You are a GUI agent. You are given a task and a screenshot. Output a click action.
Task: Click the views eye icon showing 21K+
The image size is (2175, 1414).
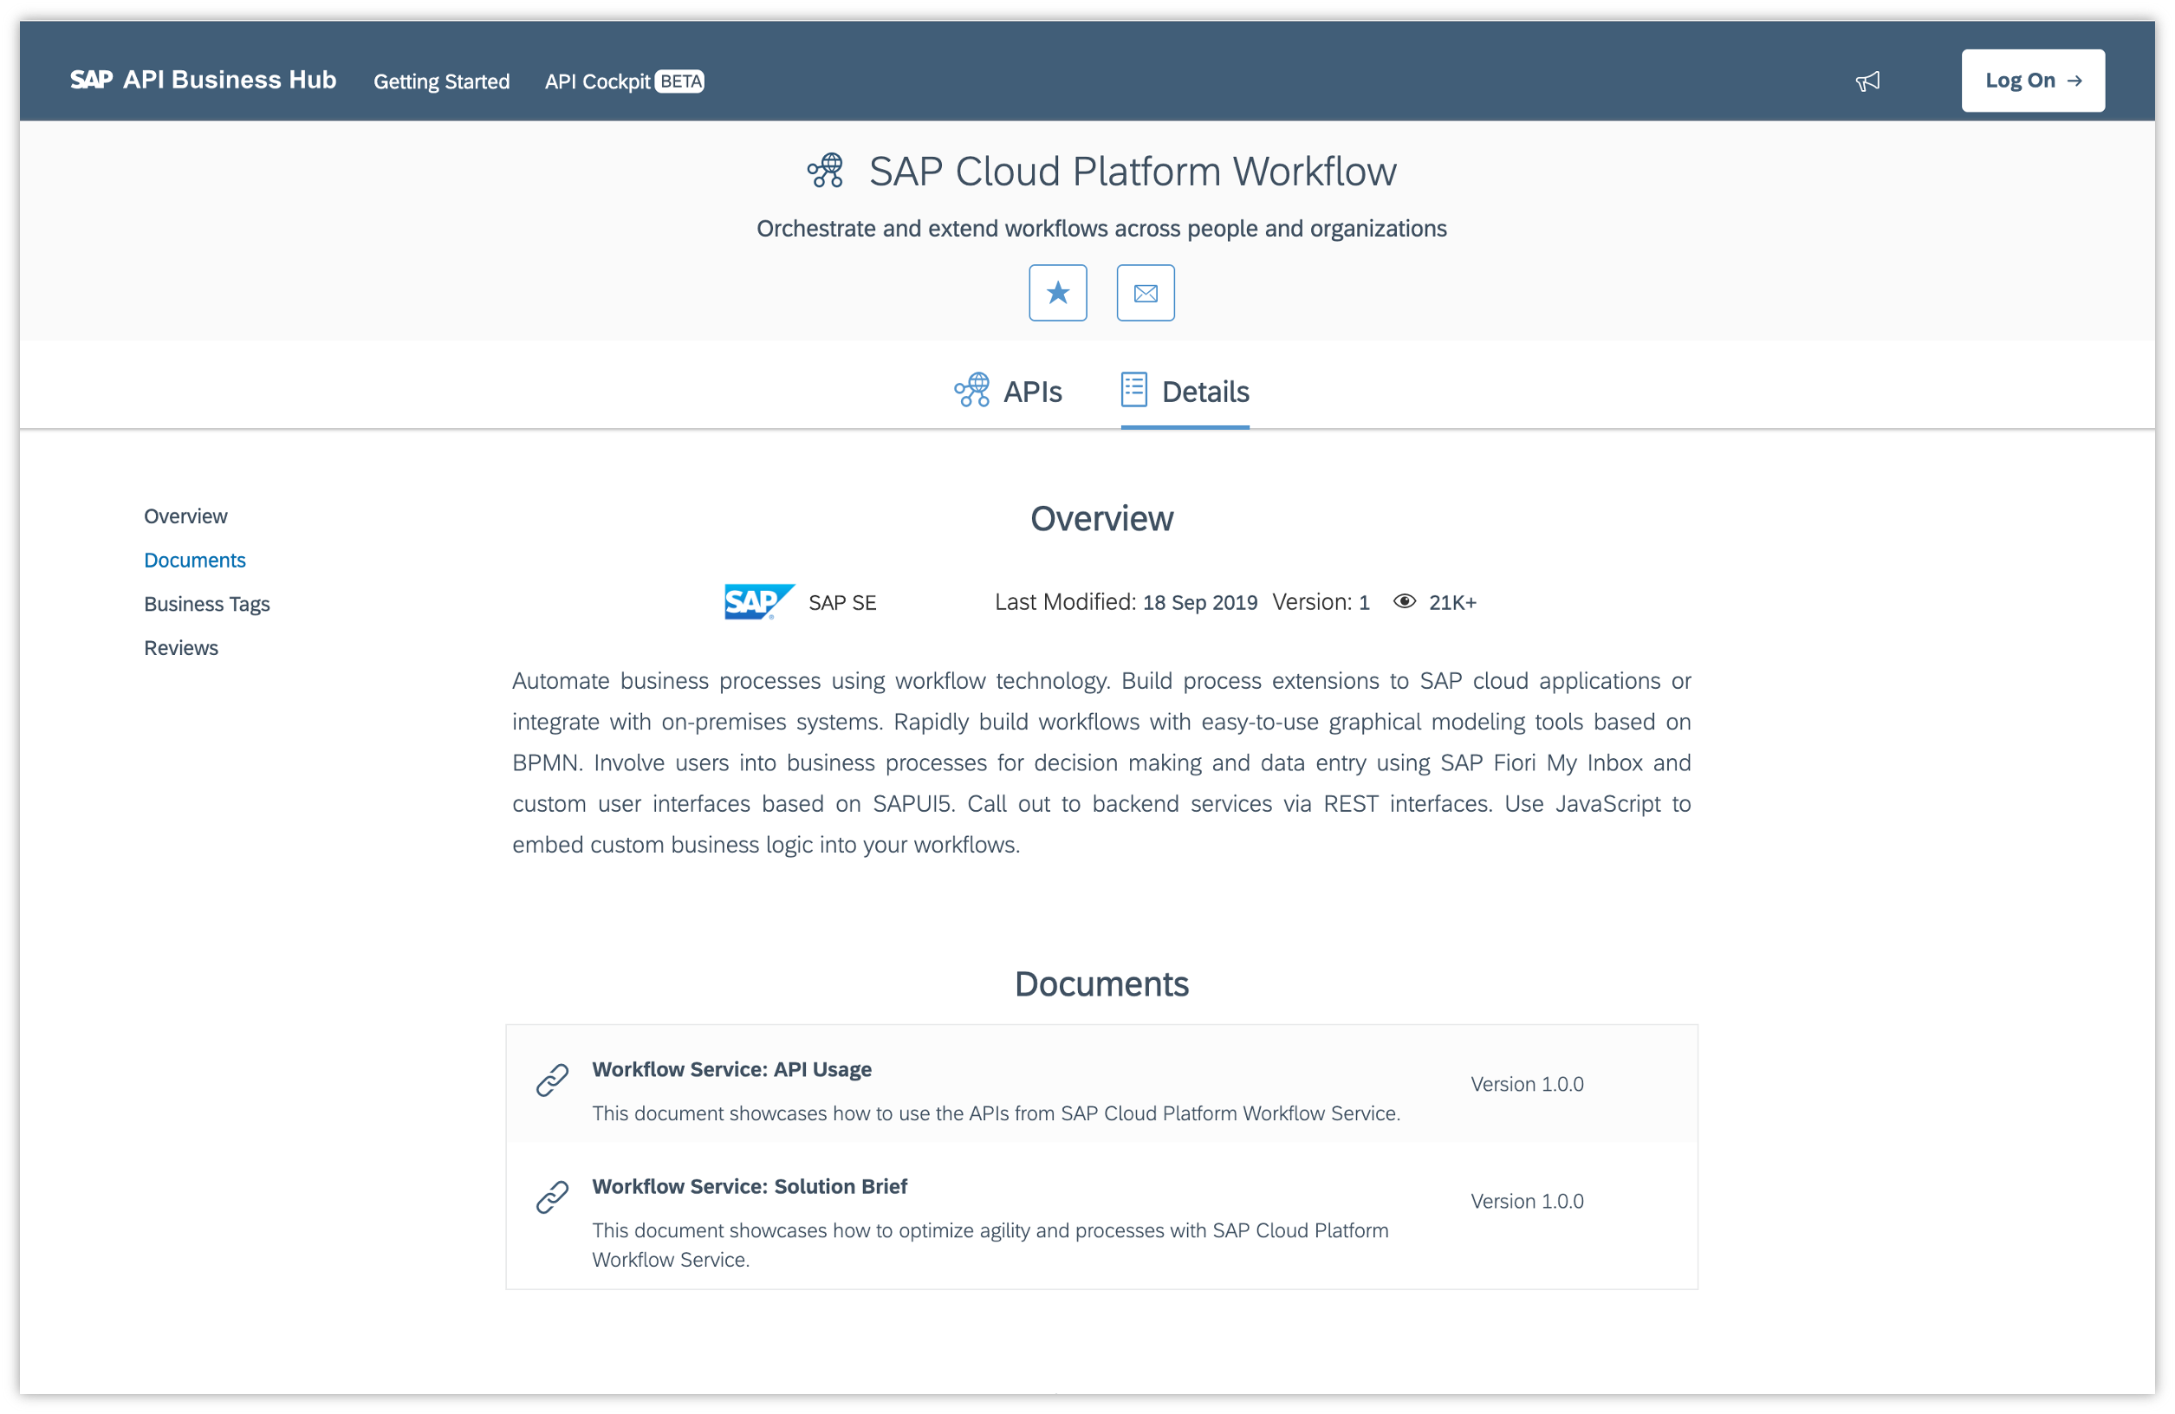(1404, 601)
